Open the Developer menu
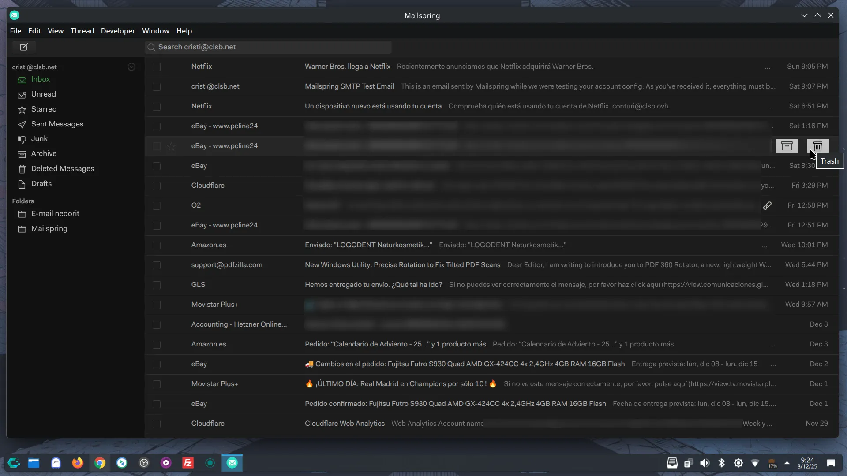 pyautogui.click(x=118, y=31)
